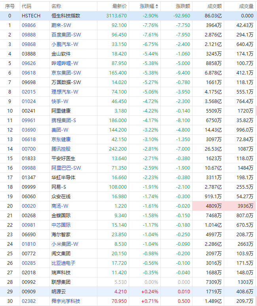The height and width of the screenshot is (306, 257).
Task: Sort by 成交量 column header
Action: tap(246, 6)
